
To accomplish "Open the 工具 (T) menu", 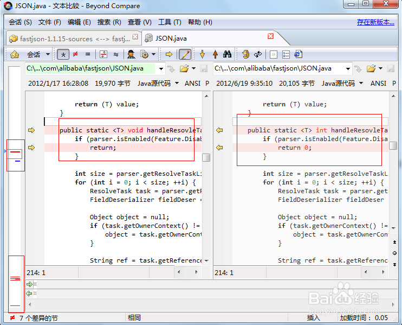I will [x=170, y=22].
